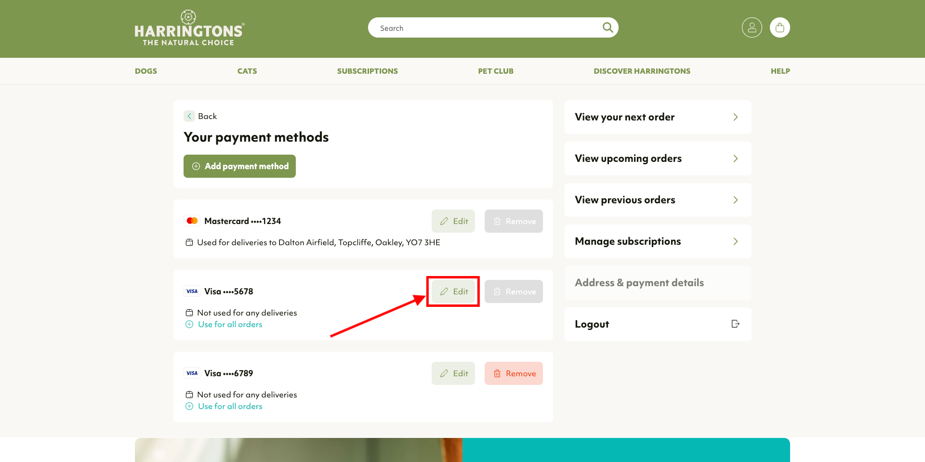Viewport: 925px width, 462px height.
Task: Click the Back chevron icon
Action: (x=189, y=116)
